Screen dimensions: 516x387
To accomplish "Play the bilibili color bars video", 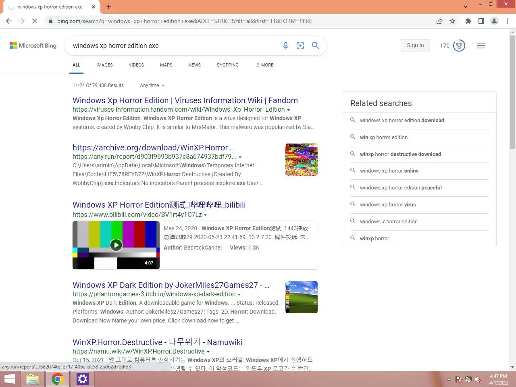I will point(116,245).
